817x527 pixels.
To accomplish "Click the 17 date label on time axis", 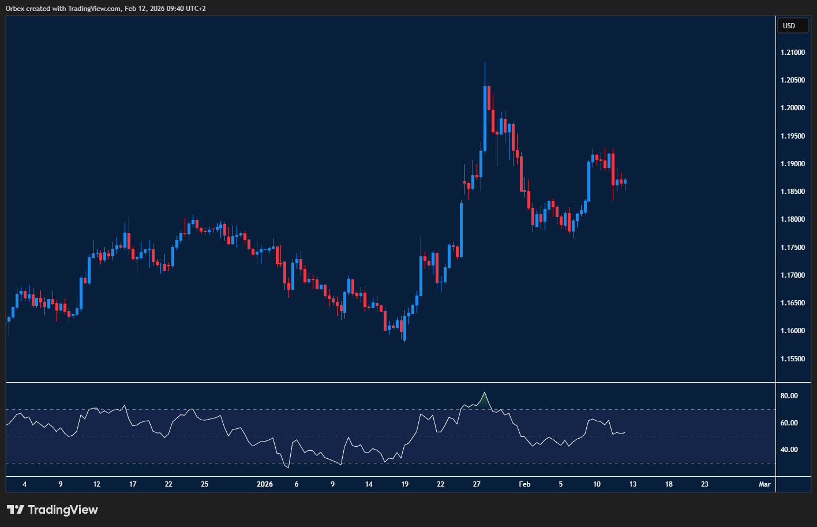I will (x=133, y=484).
